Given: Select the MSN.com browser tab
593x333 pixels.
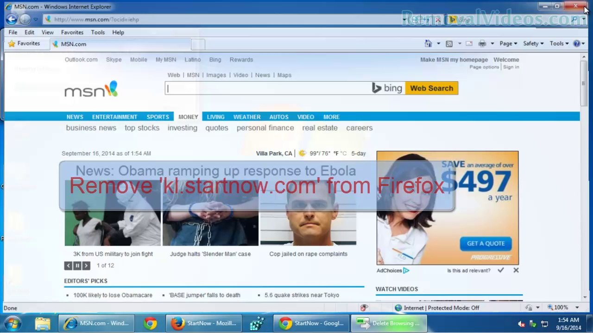Looking at the screenshot, I should point(120,44).
